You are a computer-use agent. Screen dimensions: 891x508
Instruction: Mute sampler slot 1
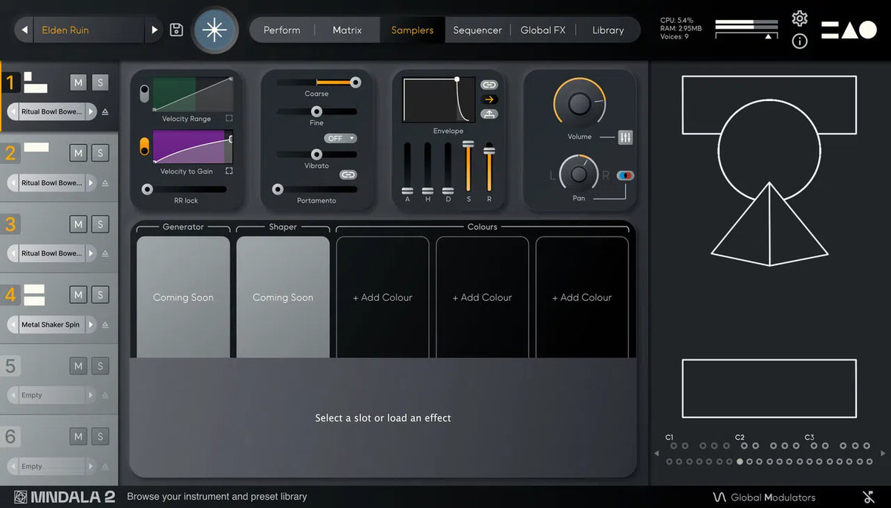pyautogui.click(x=78, y=82)
